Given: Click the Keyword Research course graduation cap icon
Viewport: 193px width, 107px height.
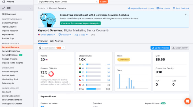Looking at the screenshot, I should (129, 9).
